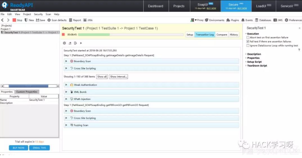Click the Save disk icon

coord(38,20)
